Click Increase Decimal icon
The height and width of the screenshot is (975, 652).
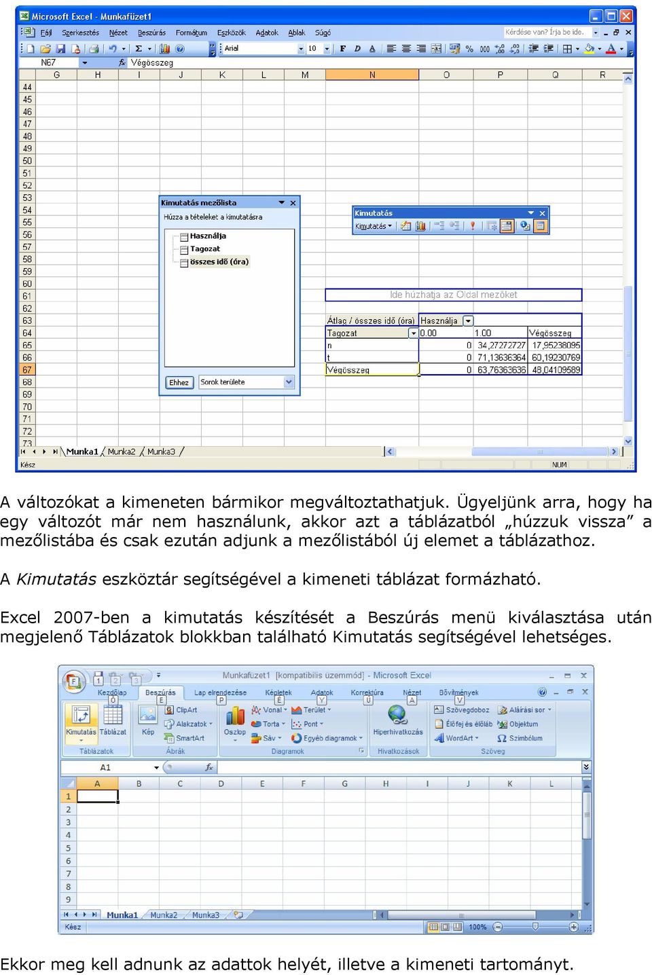pos(500,49)
